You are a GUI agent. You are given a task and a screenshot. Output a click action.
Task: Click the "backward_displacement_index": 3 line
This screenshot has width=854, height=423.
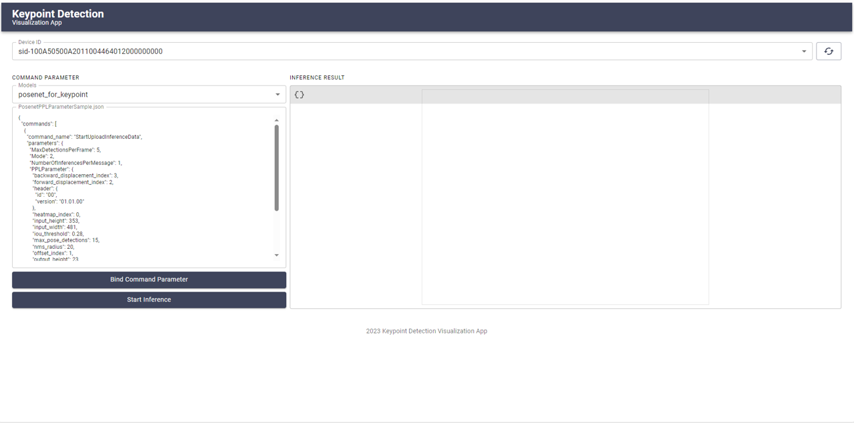pos(75,175)
